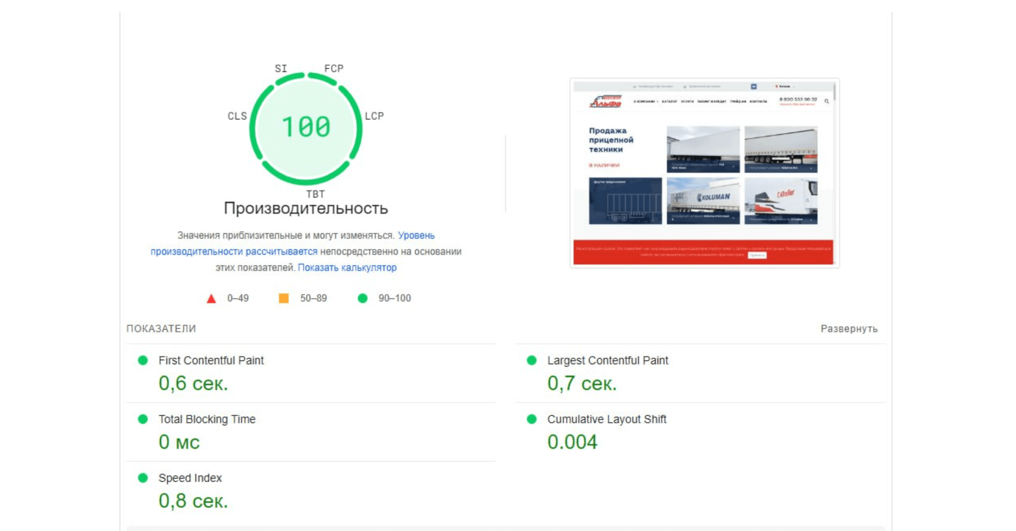Click the CLS label on gauge

point(237,116)
